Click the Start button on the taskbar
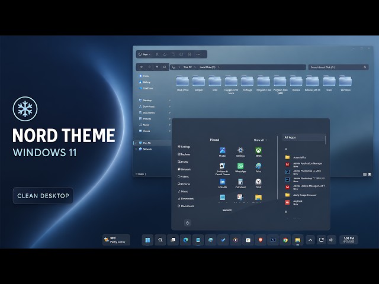 pyautogui.click(x=147, y=240)
